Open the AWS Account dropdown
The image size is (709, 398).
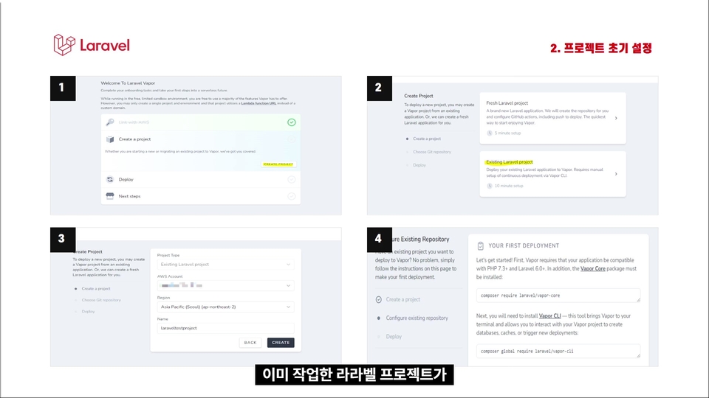click(x=226, y=286)
